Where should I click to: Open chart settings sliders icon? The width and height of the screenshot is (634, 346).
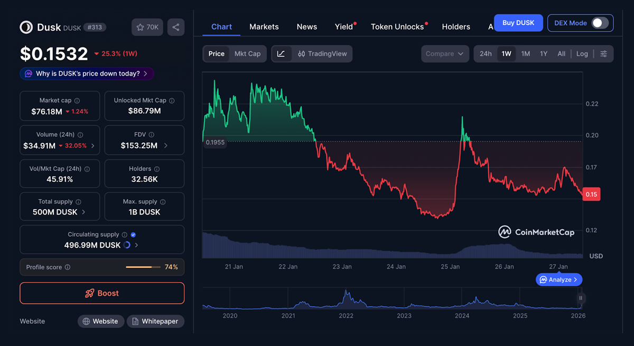pyautogui.click(x=603, y=54)
